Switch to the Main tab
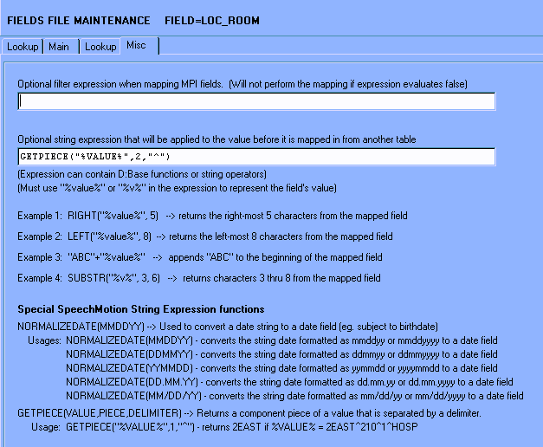The image size is (543, 447). [x=59, y=47]
